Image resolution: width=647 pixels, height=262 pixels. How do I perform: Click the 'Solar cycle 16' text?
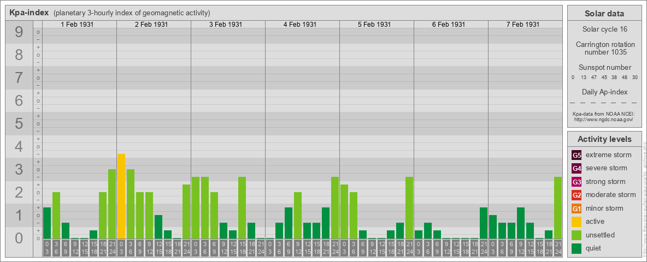(x=604, y=29)
